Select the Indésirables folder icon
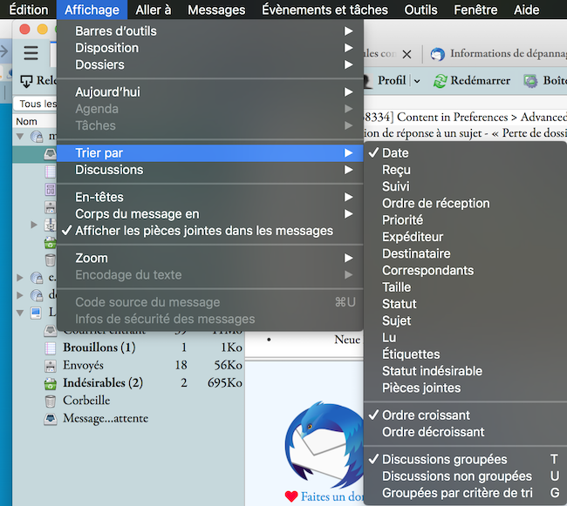The width and height of the screenshot is (567, 506). tap(51, 383)
